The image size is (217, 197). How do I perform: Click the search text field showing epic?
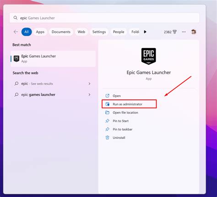coord(104,18)
